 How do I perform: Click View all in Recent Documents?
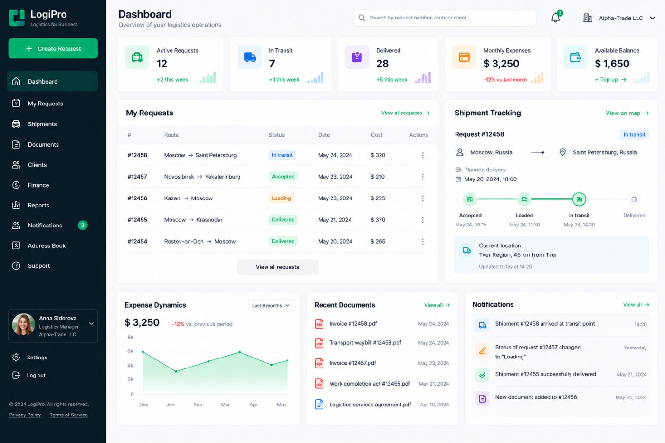(x=437, y=305)
